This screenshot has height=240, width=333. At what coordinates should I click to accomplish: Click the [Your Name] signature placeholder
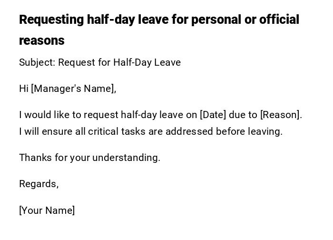tap(47, 210)
